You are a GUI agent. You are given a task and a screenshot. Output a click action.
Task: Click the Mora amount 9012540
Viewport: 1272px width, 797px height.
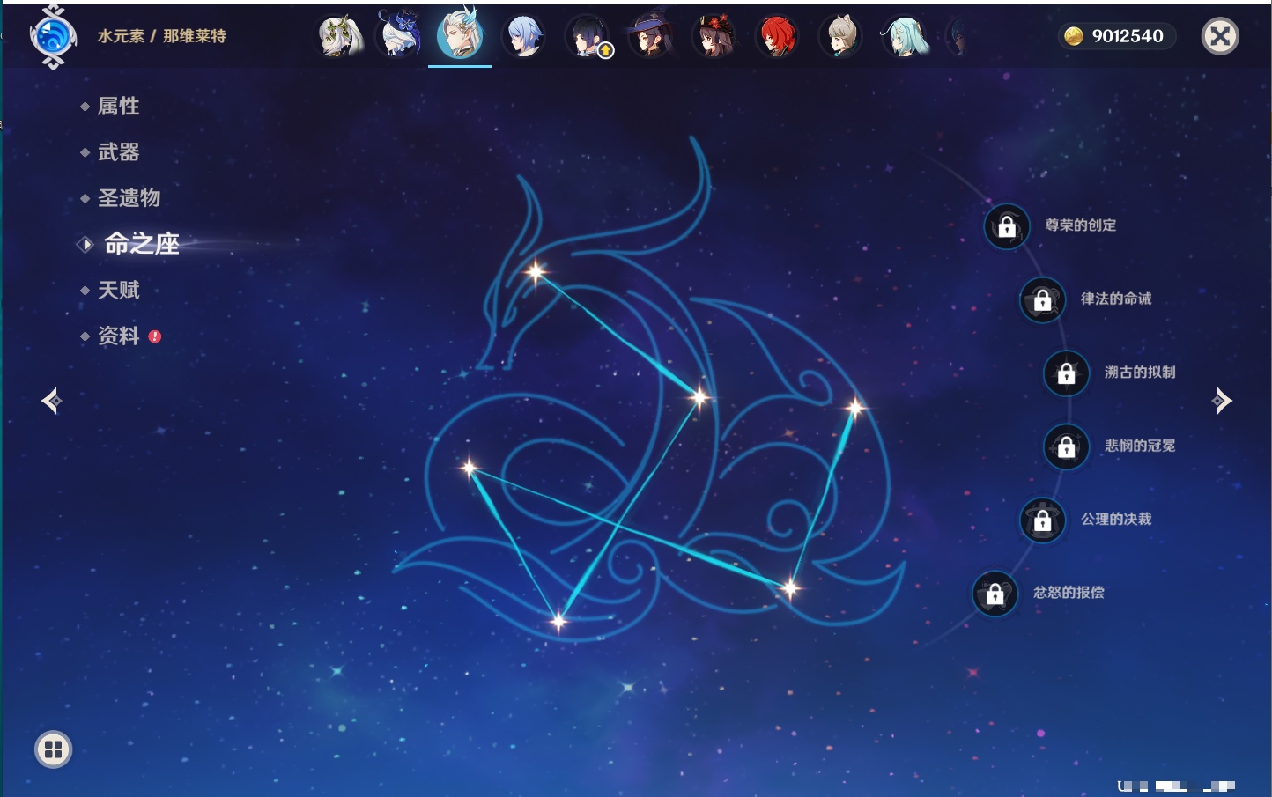click(1128, 36)
